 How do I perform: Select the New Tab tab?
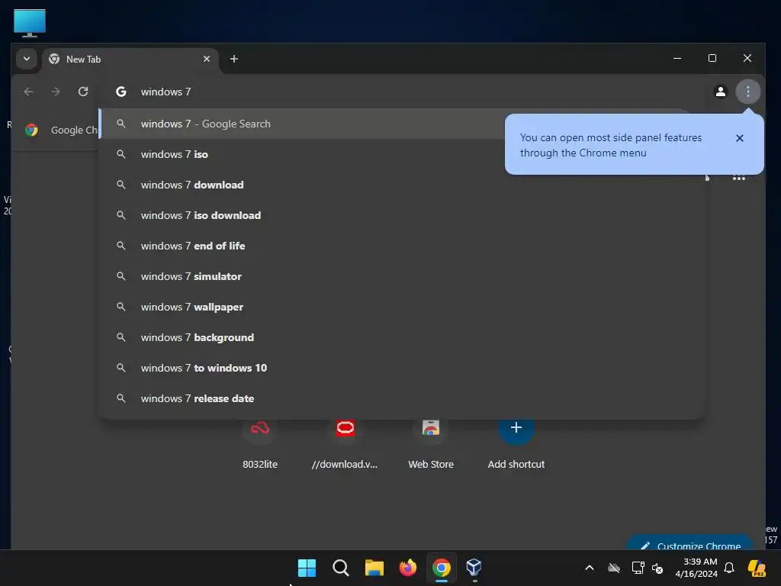(130, 60)
